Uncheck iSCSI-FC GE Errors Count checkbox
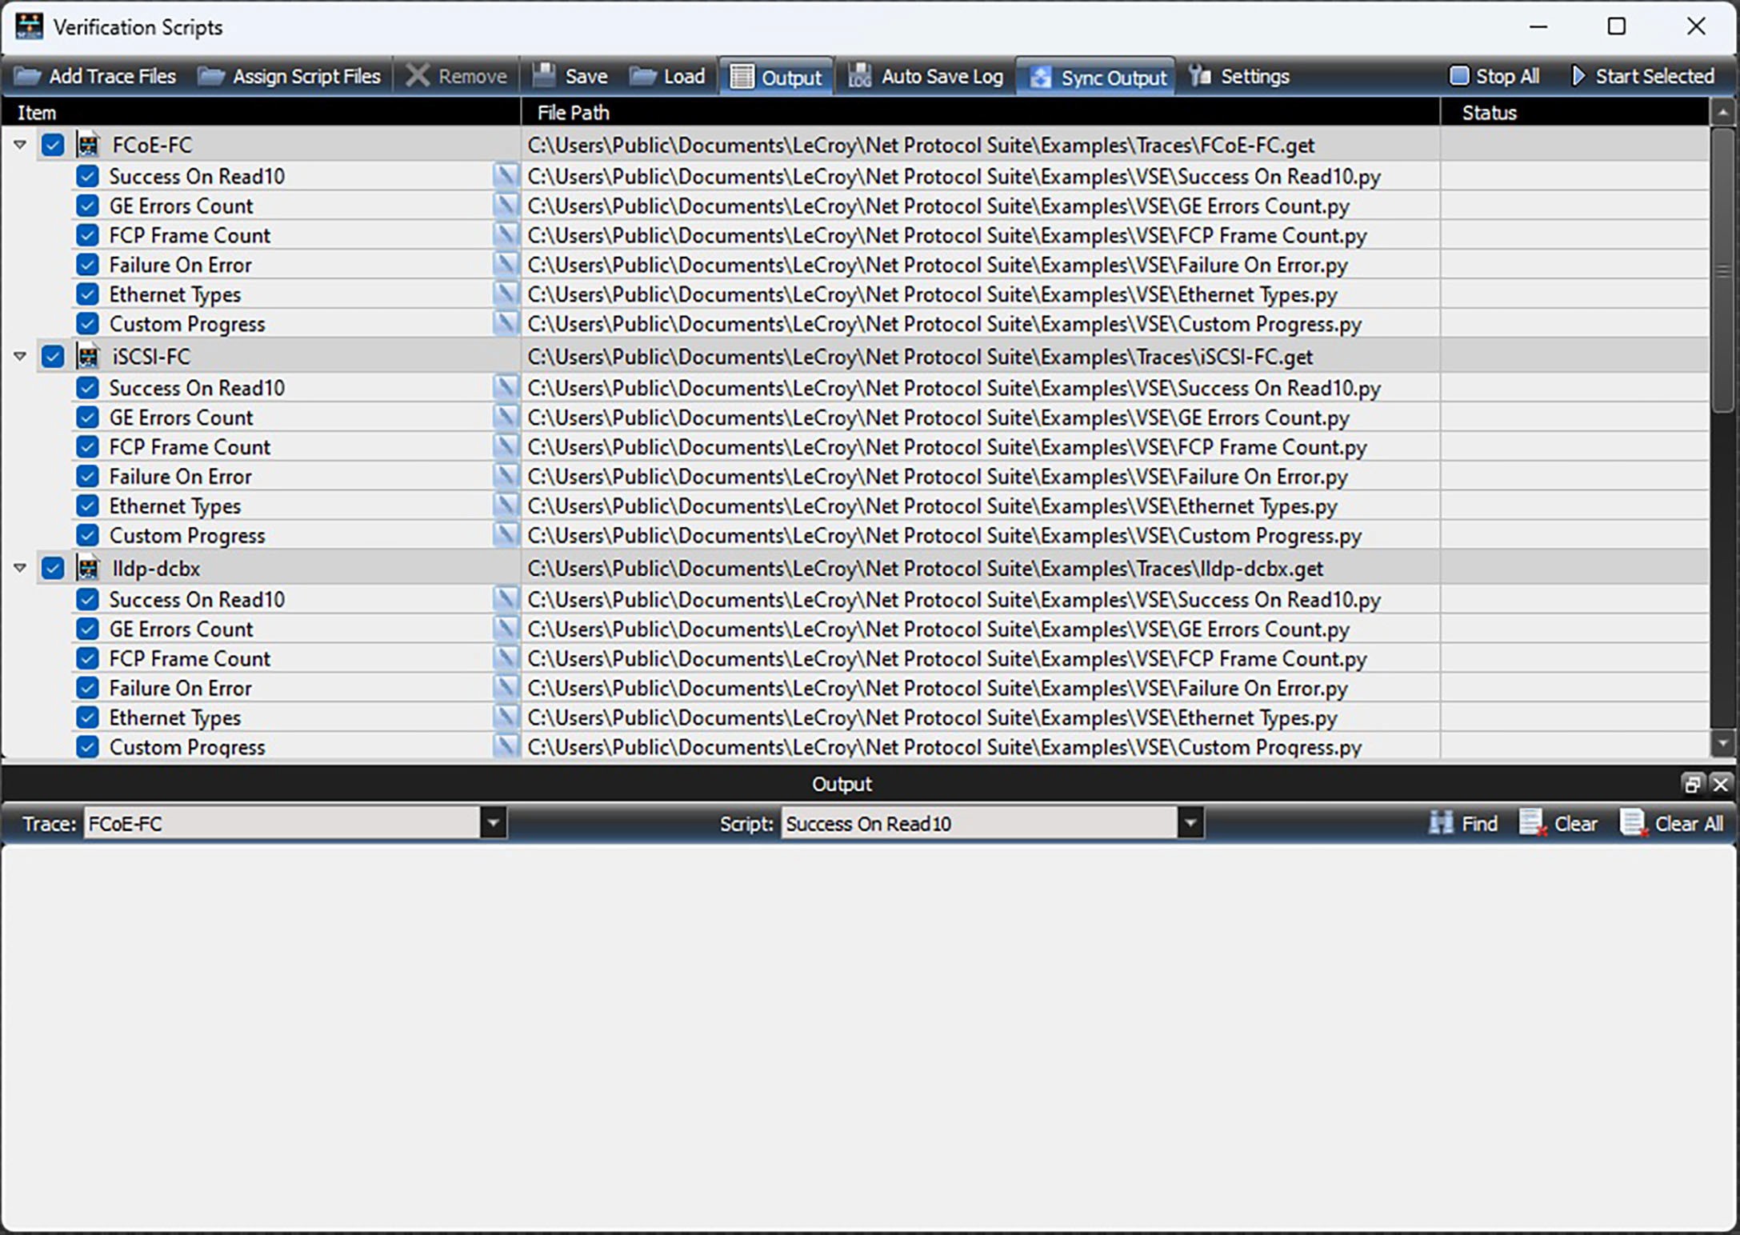This screenshot has height=1235, width=1740. (x=87, y=418)
